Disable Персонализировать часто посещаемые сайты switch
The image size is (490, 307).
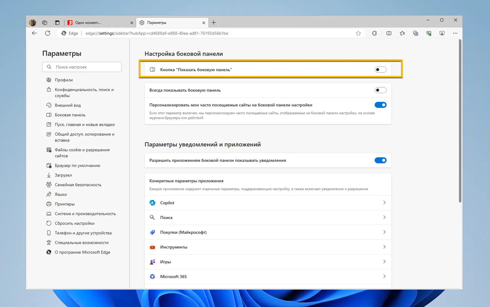pyautogui.click(x=381, y=105)
